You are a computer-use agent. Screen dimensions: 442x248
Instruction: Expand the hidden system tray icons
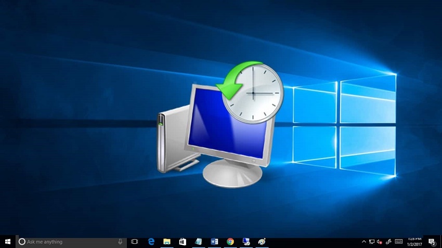364,242
